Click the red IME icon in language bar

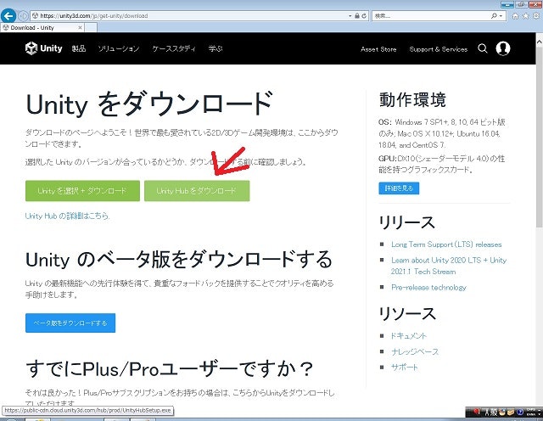click(x=477, y=412)
